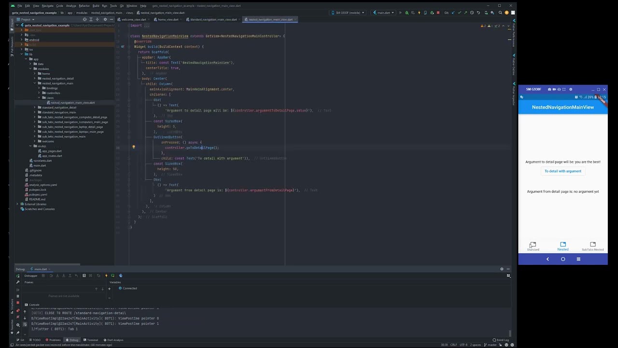Click the Git rollback arrow icon
The height and width of the screenshot is (348, 618).
tap(478, 13)
